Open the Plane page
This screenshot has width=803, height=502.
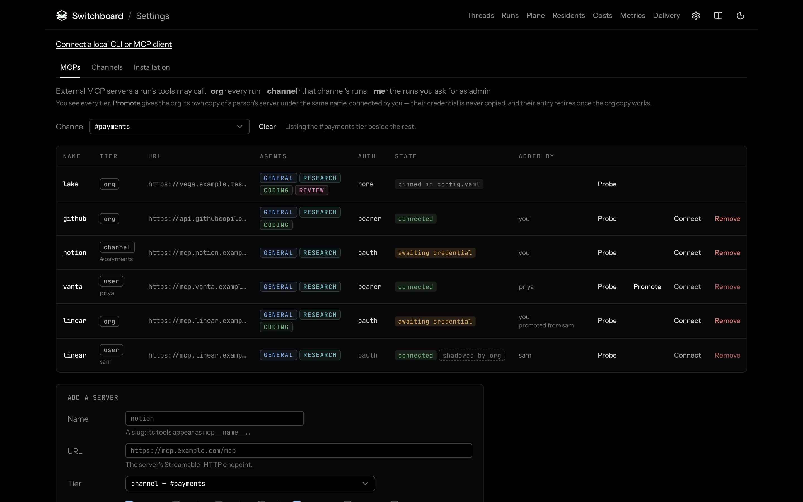535,16
